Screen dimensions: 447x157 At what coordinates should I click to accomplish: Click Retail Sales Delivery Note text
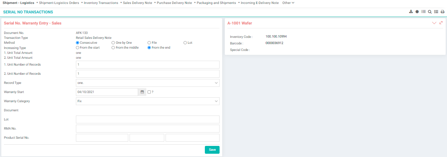[94, 38]
